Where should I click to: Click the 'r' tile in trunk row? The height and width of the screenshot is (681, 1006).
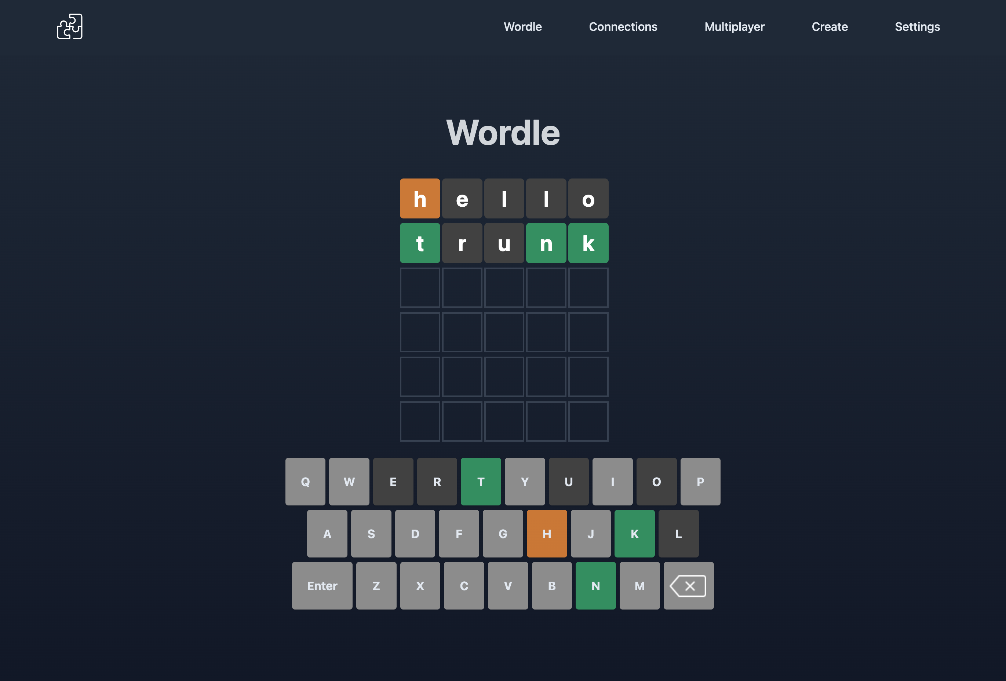[x=462, y=243]
